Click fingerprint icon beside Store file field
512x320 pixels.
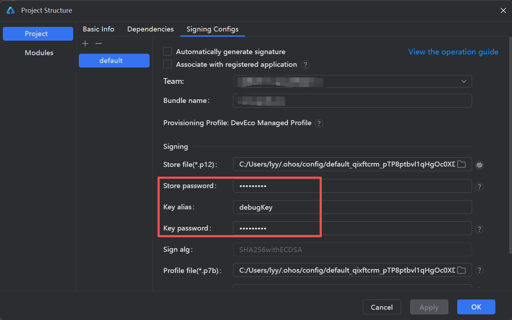pyautogui.click(x=479, y=165)
